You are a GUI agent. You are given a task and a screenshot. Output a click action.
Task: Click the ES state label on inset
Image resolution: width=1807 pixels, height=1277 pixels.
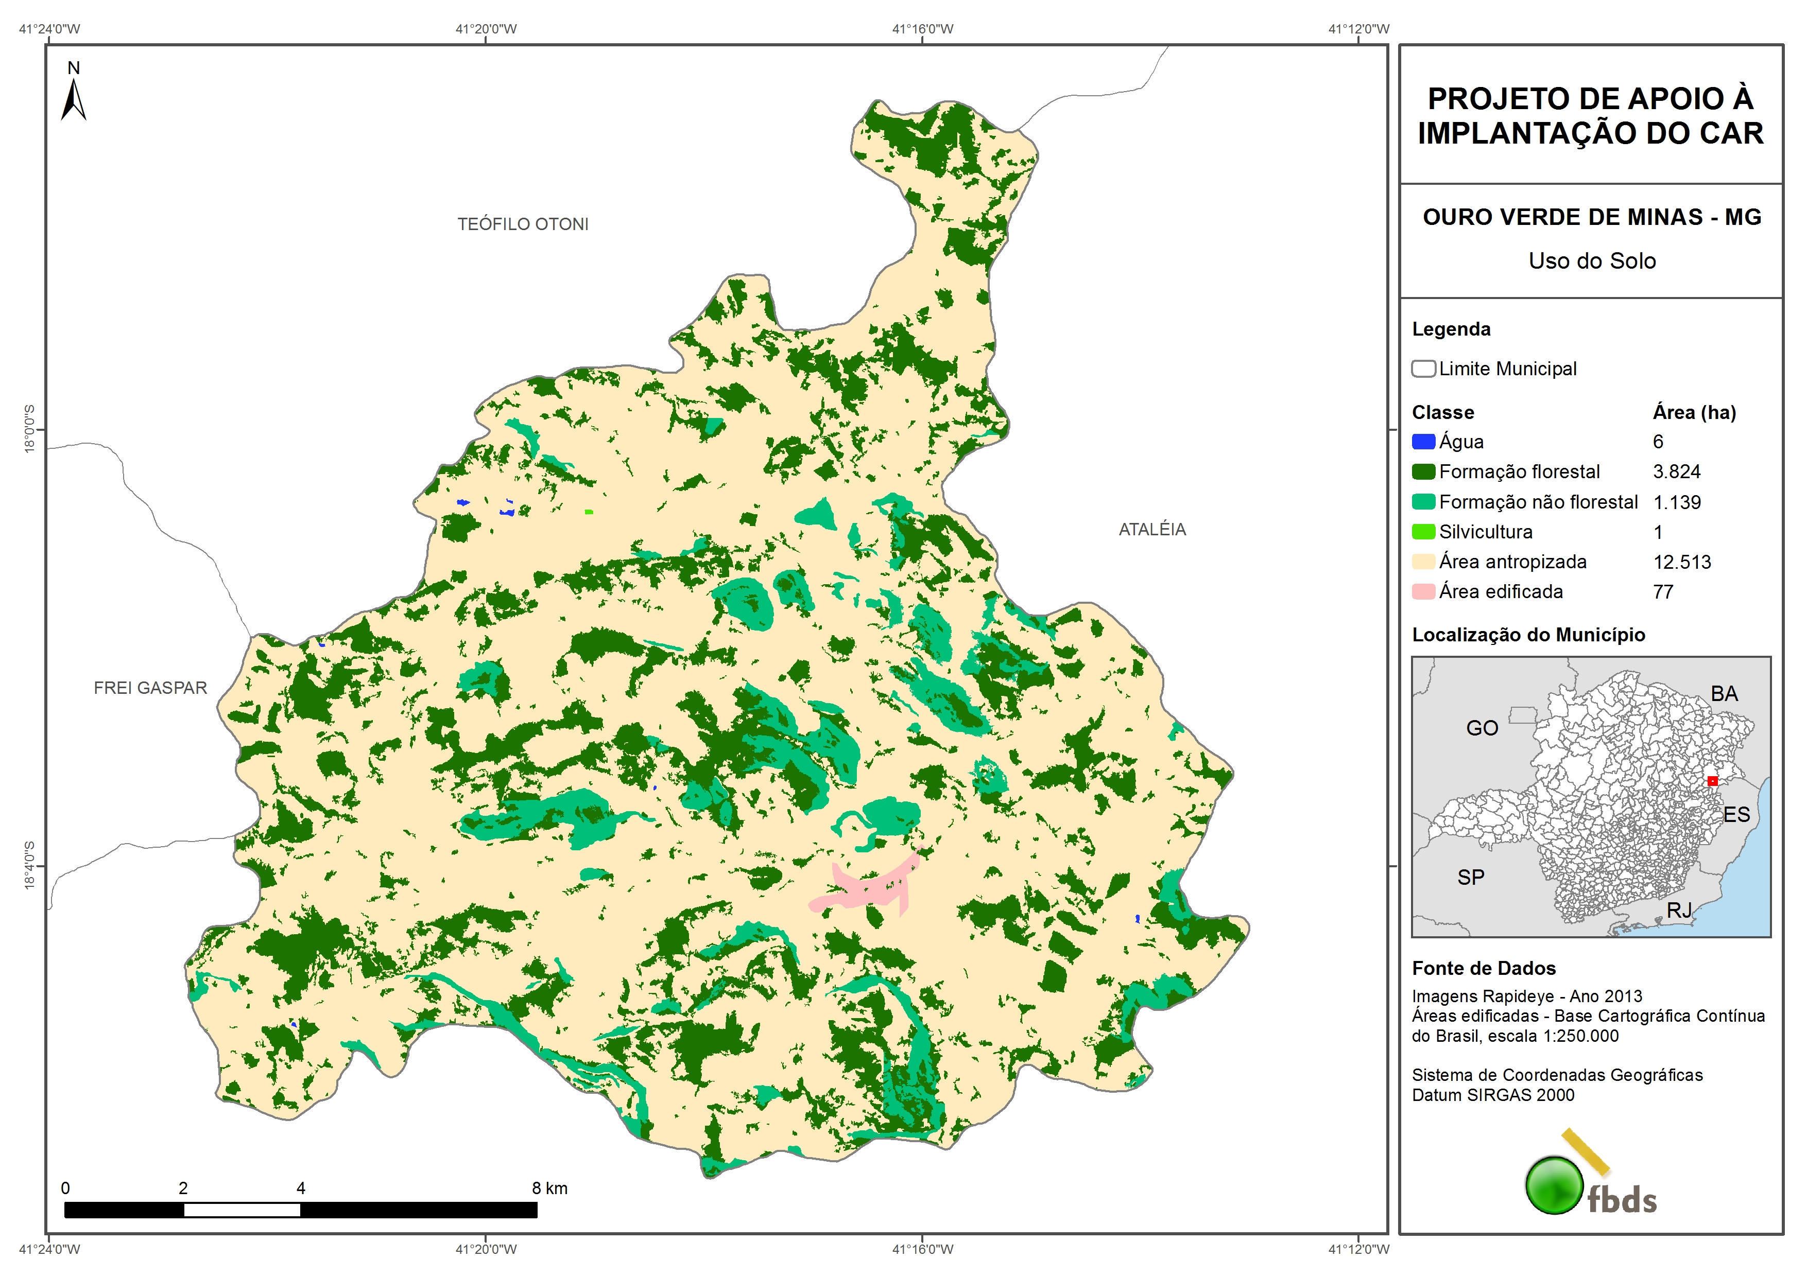(x=1735, y=815)
